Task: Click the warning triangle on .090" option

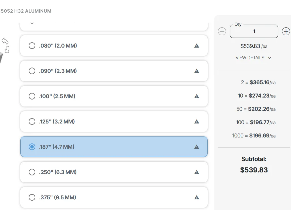Action: [197, 71]
